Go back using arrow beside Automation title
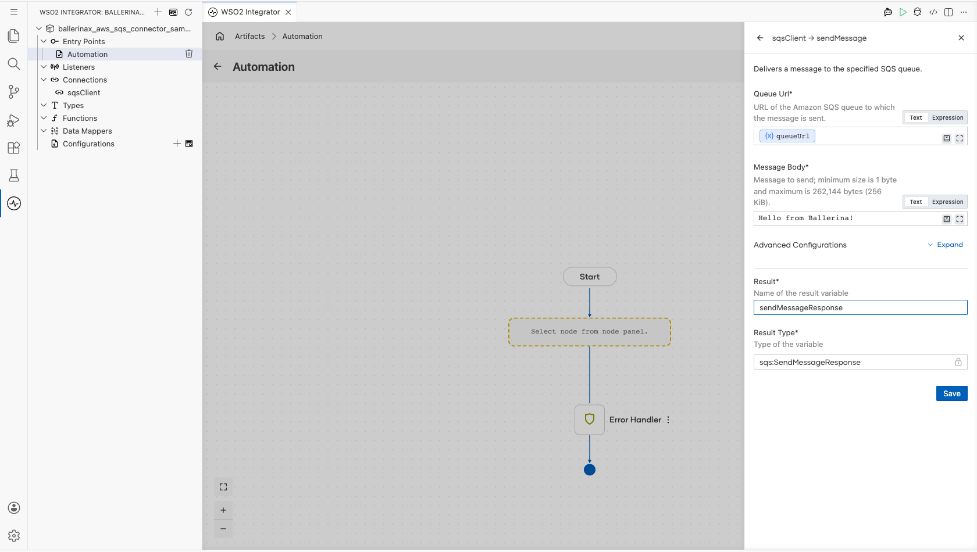Viewport: 977px width, 552px height. [217, 66]
